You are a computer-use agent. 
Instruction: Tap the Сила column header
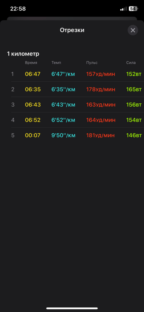pyautogui.click(x=131, y=63)
